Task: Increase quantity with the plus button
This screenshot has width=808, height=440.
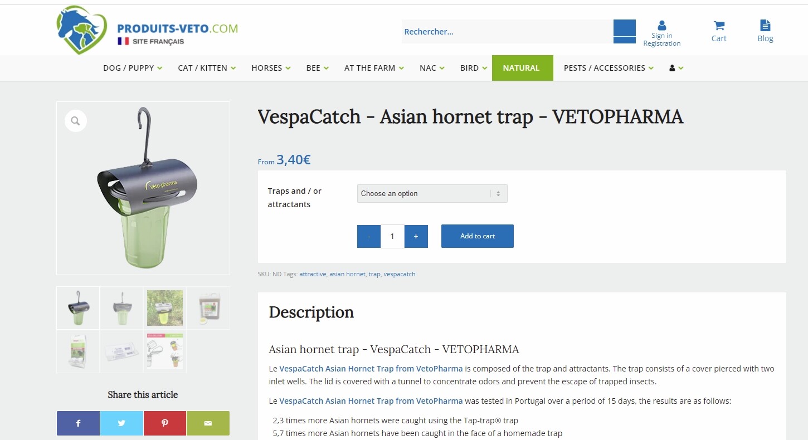Action: click(416, 236)
